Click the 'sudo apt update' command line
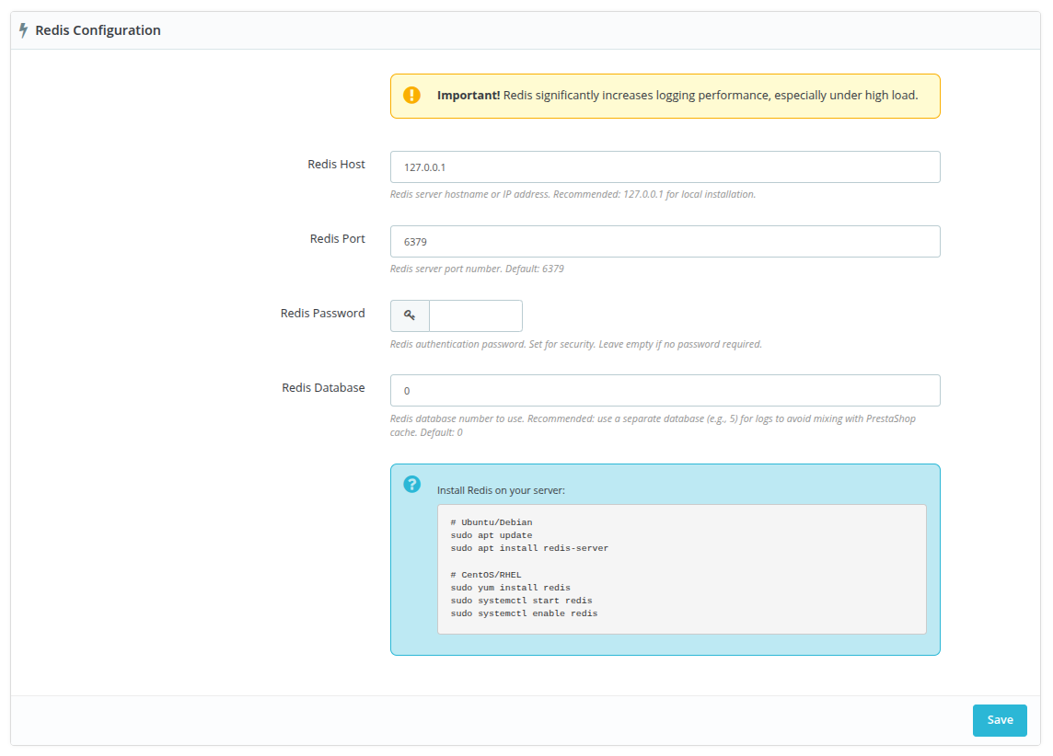Viewport: 1053px width, 756px height. point(492,535)
